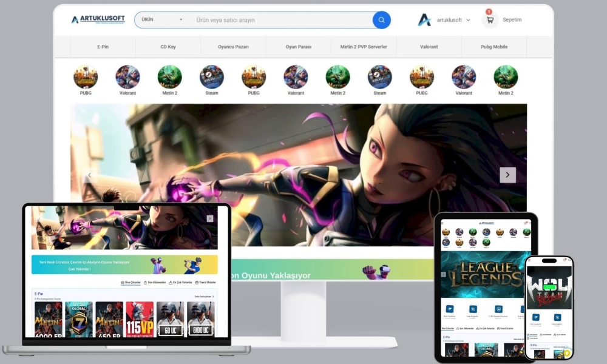This screenshot has width=607, height=364.
Task: Go to previous slide on the monitor
Action: [89, 175]
